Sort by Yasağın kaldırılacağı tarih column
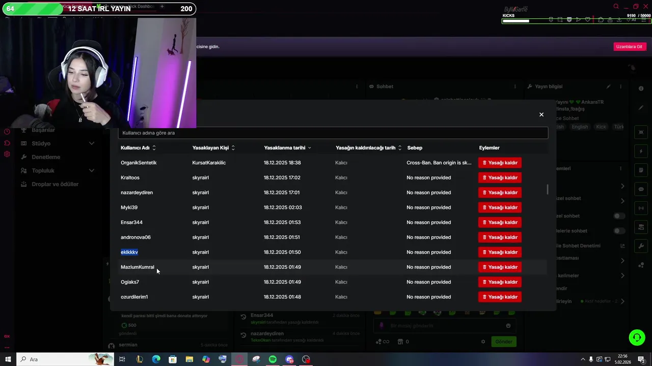 [368, 148]
